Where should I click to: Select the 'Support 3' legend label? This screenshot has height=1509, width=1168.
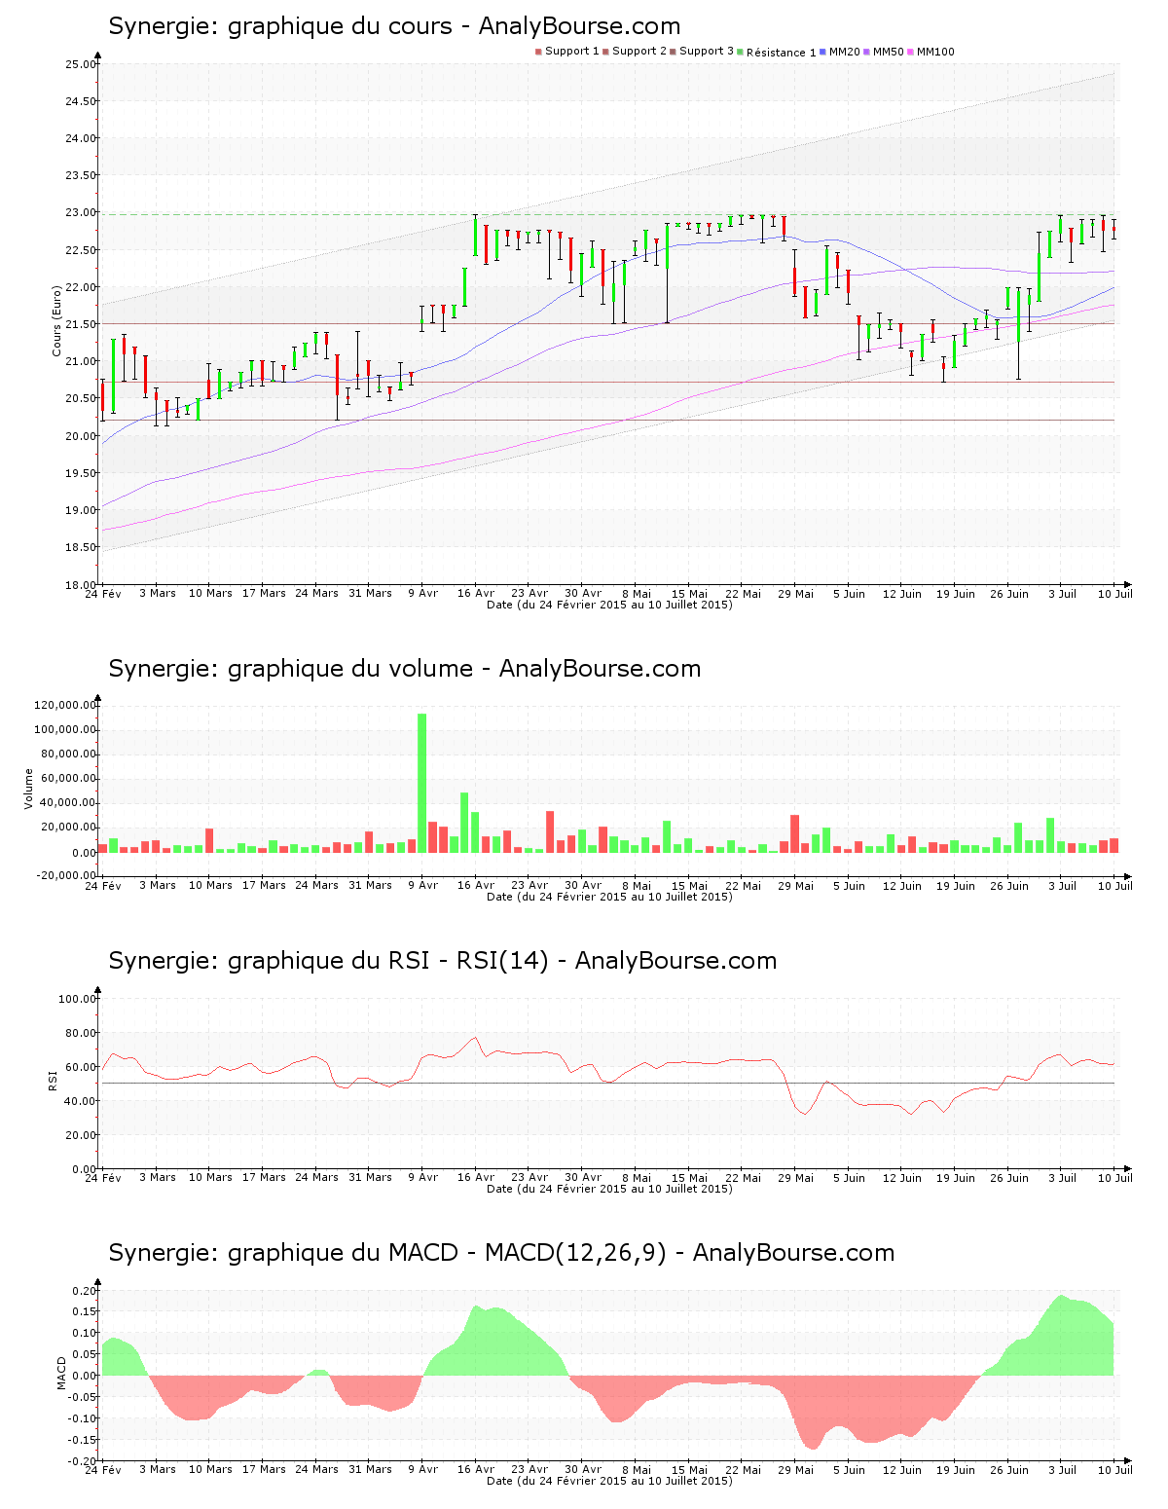[x=707, y=52]
